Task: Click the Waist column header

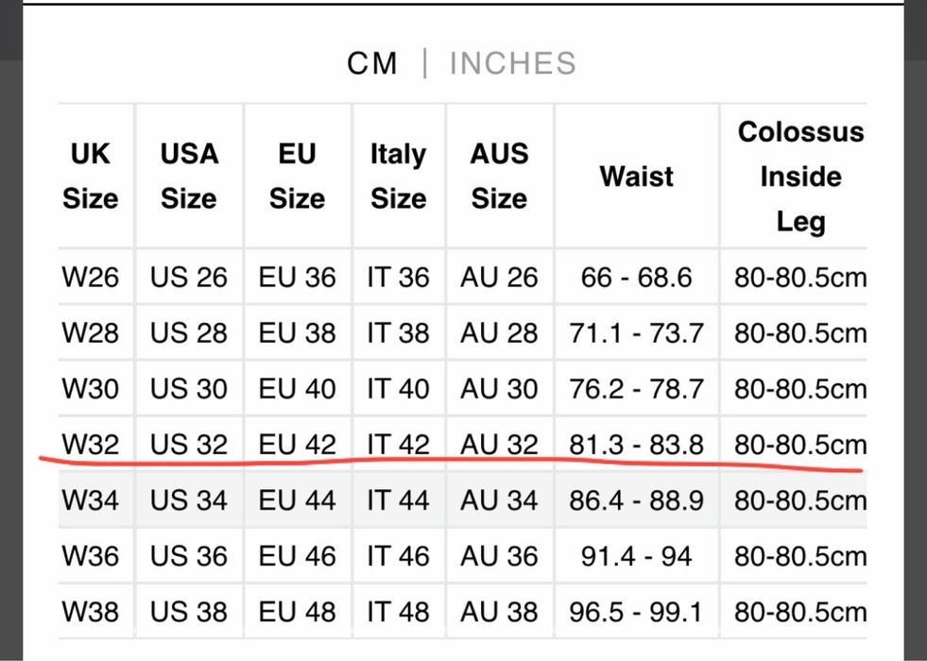Action: click(x=636, y=176)
